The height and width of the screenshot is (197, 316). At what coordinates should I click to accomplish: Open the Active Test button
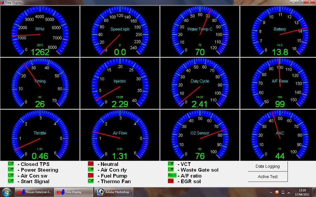click(x=268, y=177)
